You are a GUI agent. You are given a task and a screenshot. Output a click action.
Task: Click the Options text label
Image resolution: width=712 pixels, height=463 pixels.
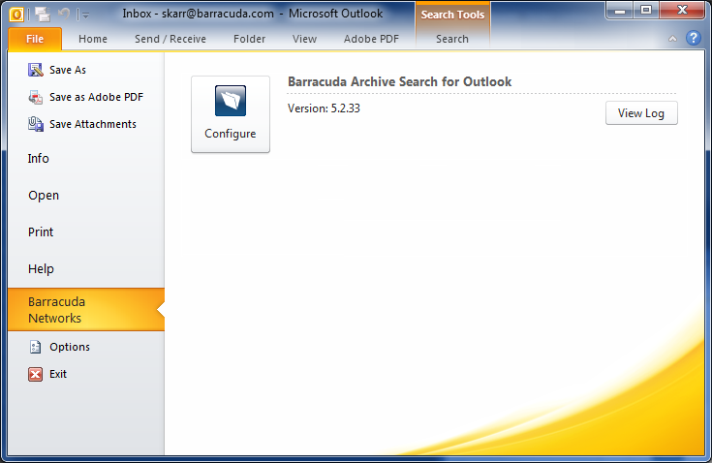click(70, 347)
